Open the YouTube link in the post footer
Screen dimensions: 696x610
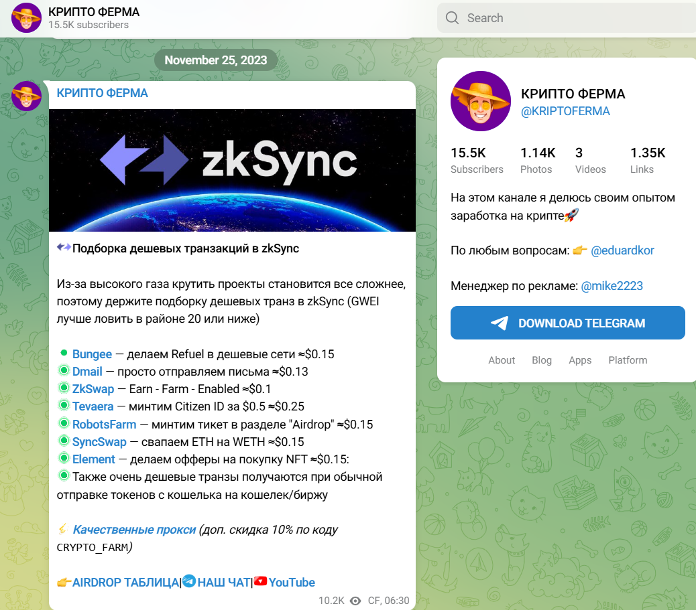coord(292,583)
